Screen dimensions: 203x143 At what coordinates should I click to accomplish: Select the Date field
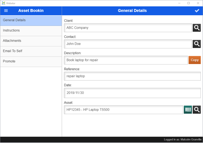[132, 93]
